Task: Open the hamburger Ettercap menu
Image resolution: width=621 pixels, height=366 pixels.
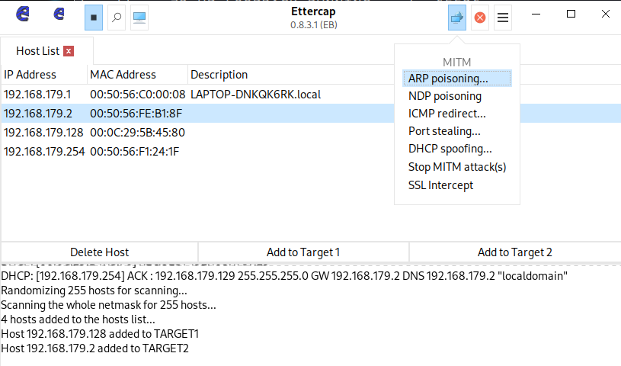Action: [503, 17]
